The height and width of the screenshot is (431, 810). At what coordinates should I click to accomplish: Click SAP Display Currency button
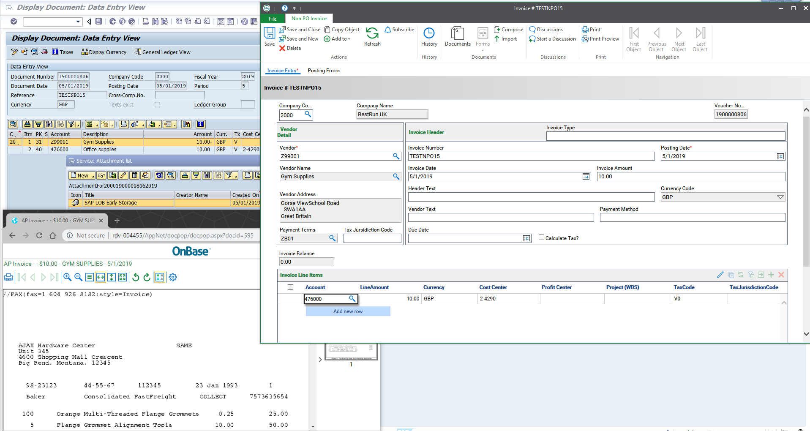(x=104, y=52)
